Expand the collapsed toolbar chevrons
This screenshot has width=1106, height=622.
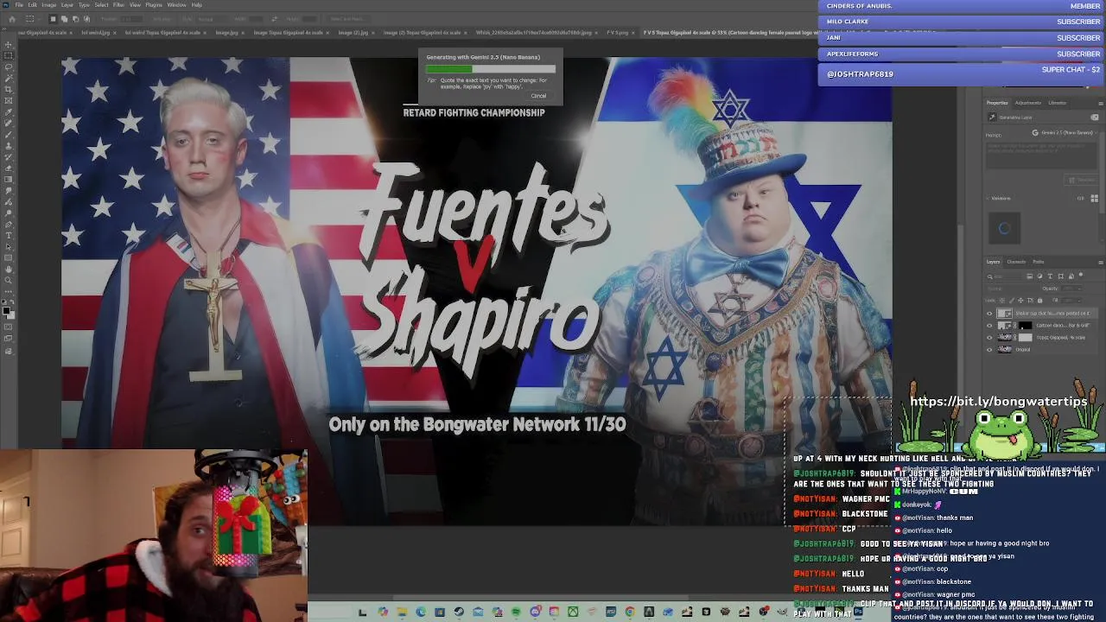4,29
